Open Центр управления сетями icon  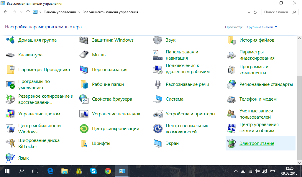click(x=231, y=128)
